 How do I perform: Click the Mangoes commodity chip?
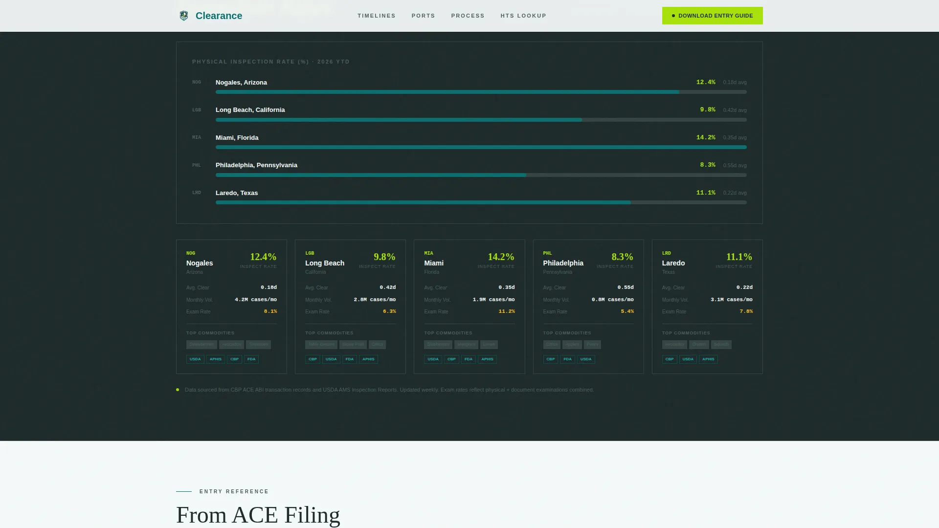(x=466, y=345)
